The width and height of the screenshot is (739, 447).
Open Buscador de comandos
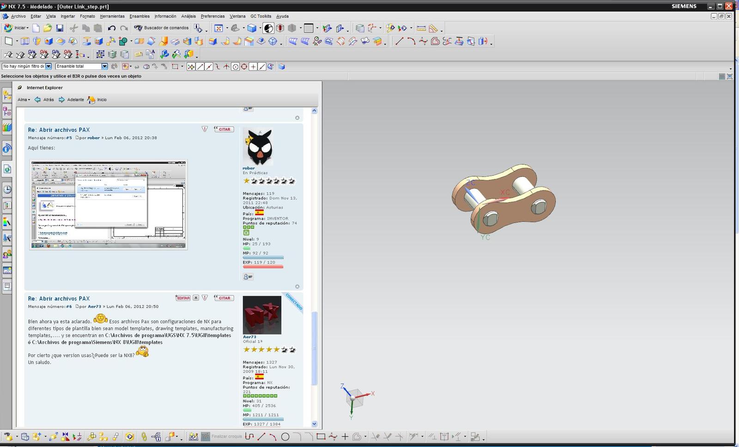click(x=161, y=28)
